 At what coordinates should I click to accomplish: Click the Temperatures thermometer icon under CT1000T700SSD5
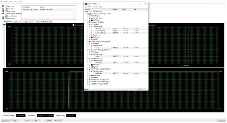point(92,61)
